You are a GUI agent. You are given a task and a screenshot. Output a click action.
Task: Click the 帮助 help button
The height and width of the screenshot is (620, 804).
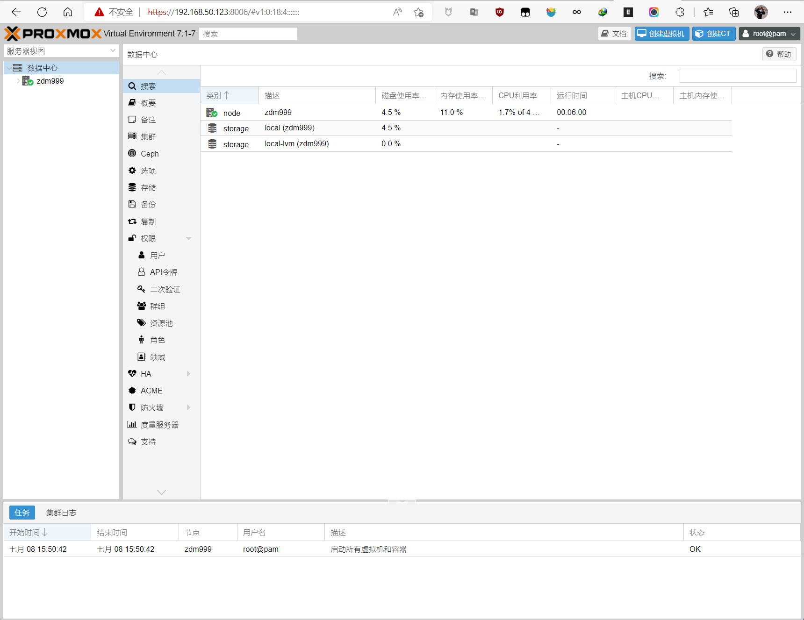pyautogui.click(x=779, y=54)
